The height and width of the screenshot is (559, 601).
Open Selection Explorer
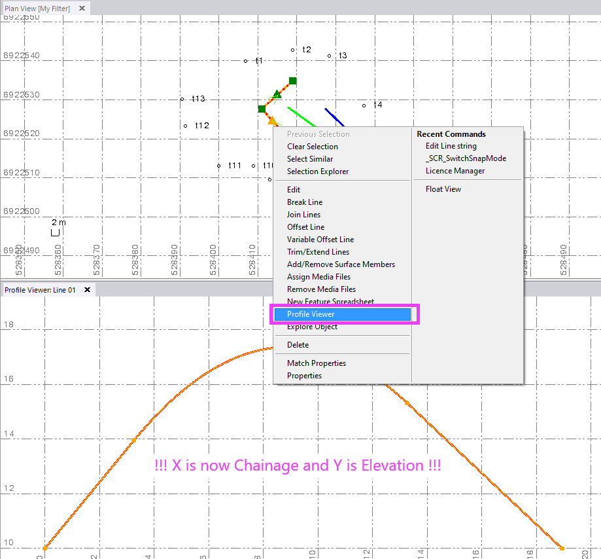point(317,171)
